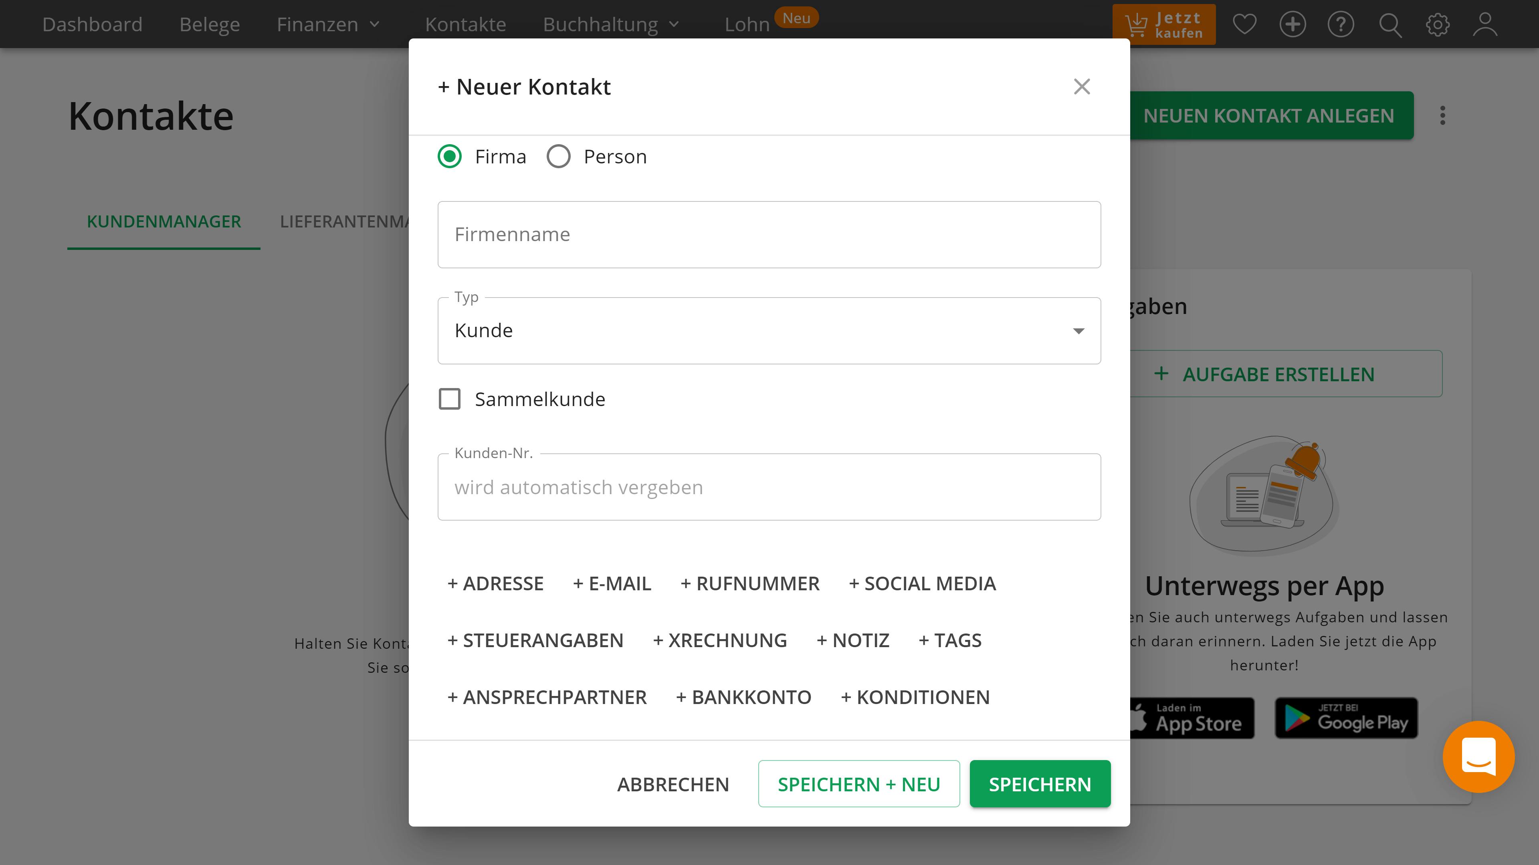The height and width of the screenshot is (865, 1539).
Task: Click the search magnifier icon
Action: tap(1390, 24)
